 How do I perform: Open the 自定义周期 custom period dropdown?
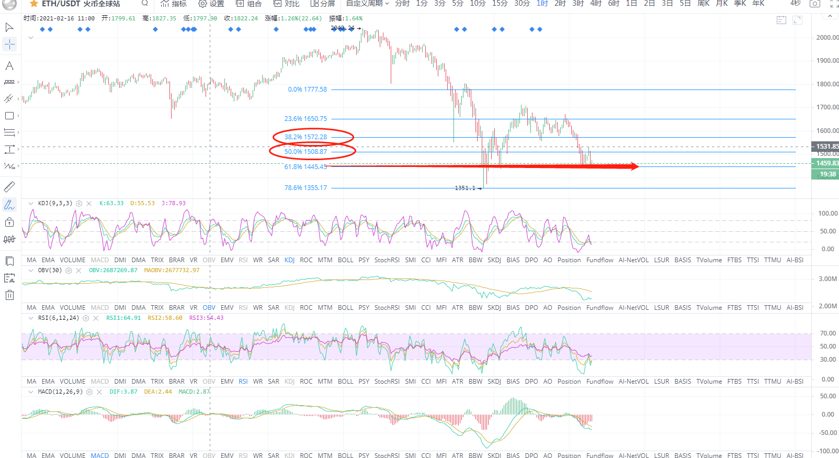[x=367, y=4]
